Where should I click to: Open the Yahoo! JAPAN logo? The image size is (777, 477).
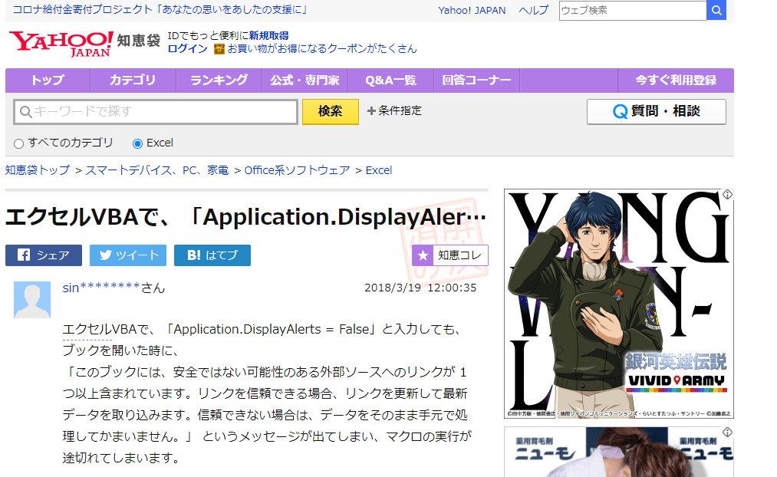click(61, 44)
